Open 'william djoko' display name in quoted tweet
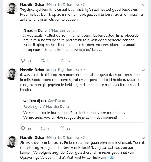Image resolution: width=151 pixels, height=162 pixels. coord(35,101)
